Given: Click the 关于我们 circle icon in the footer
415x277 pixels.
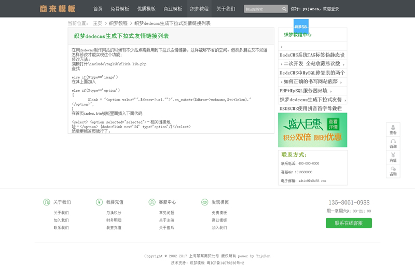Looking at the screenshot, I should (47, 202).
